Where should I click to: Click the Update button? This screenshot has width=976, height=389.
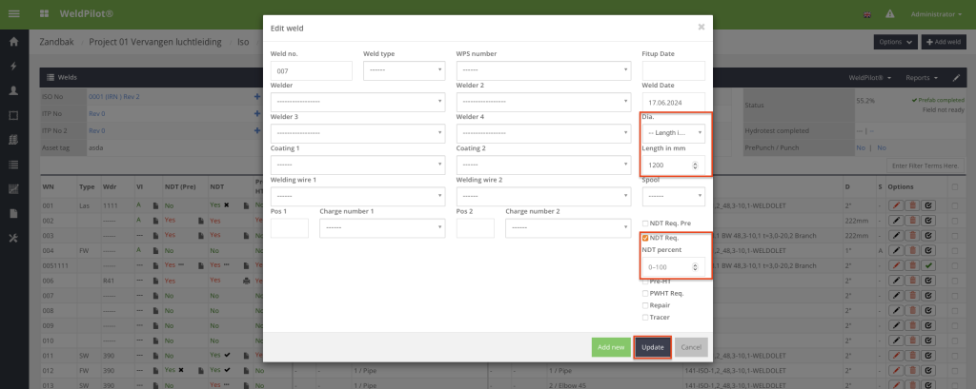pyautogui.click(x=653, y=347)
